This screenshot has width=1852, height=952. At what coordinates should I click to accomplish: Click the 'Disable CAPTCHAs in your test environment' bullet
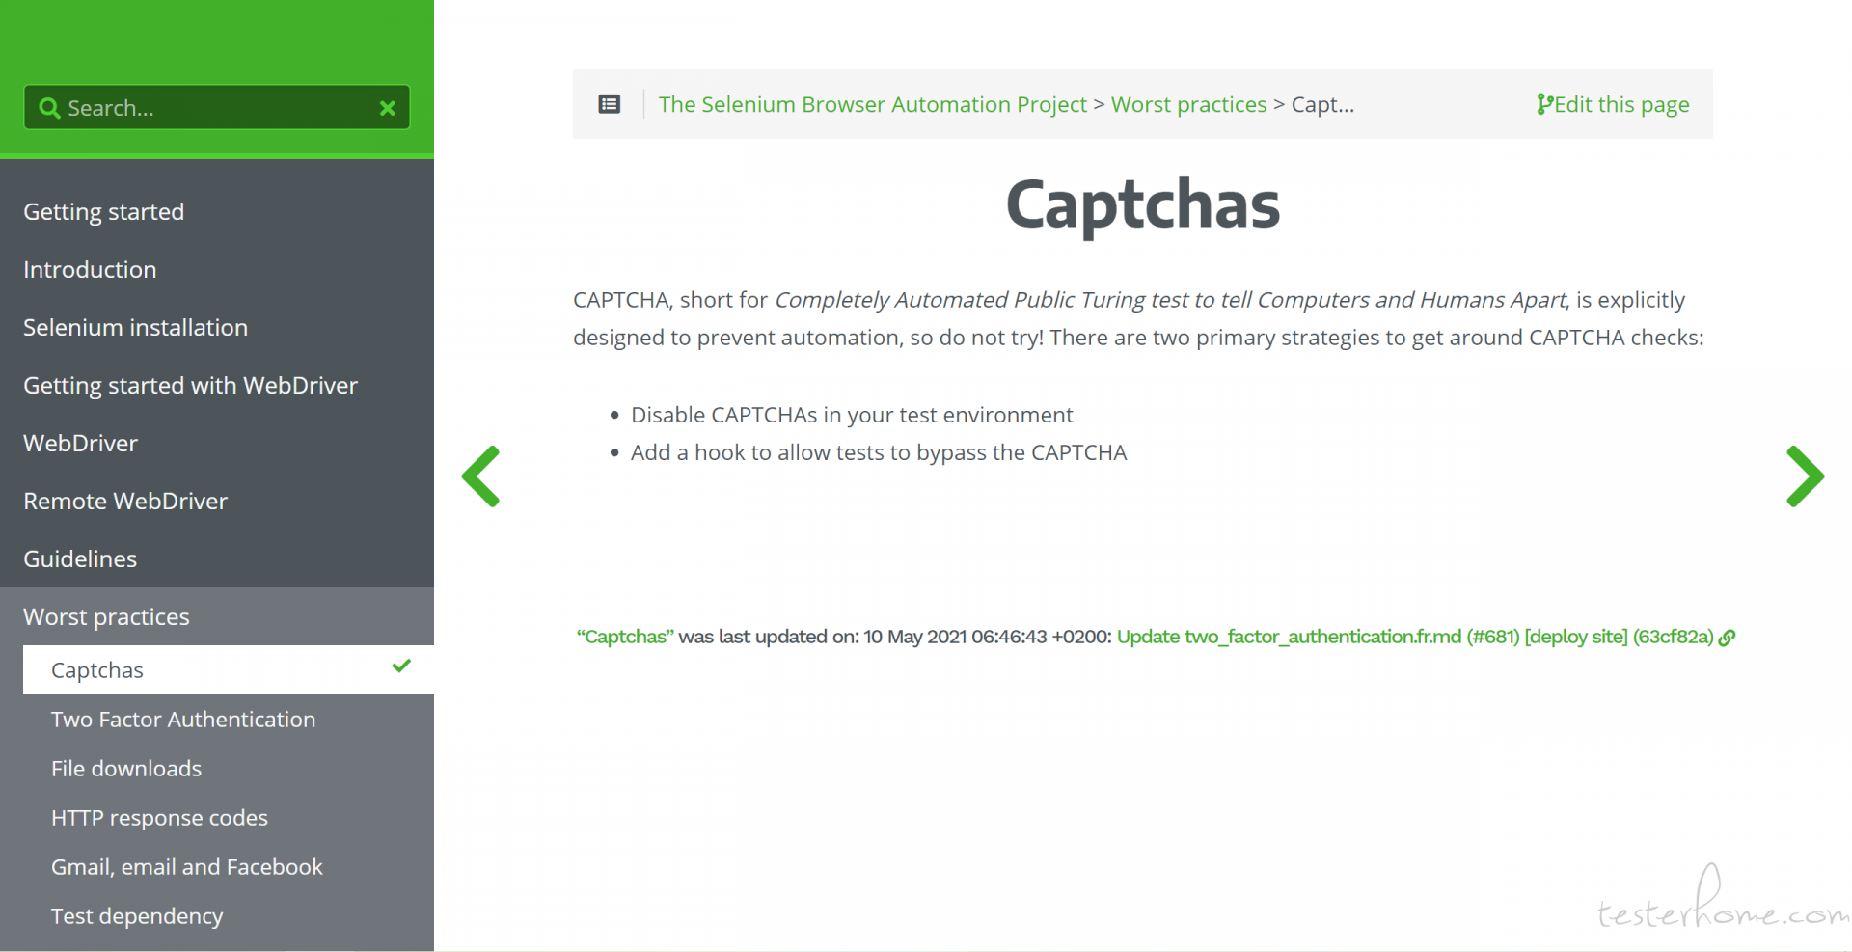pos(852,415)
